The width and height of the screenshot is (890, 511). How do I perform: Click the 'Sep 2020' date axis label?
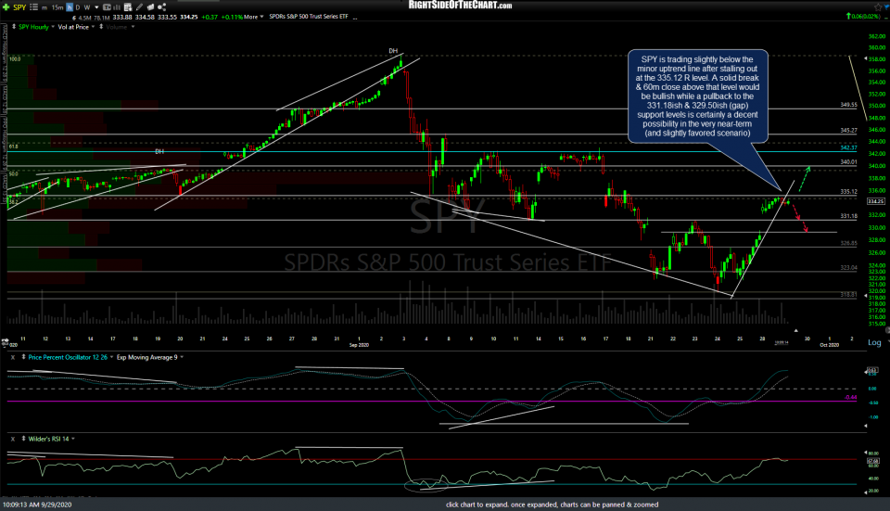pyautogui.click(x=360, y=345)
